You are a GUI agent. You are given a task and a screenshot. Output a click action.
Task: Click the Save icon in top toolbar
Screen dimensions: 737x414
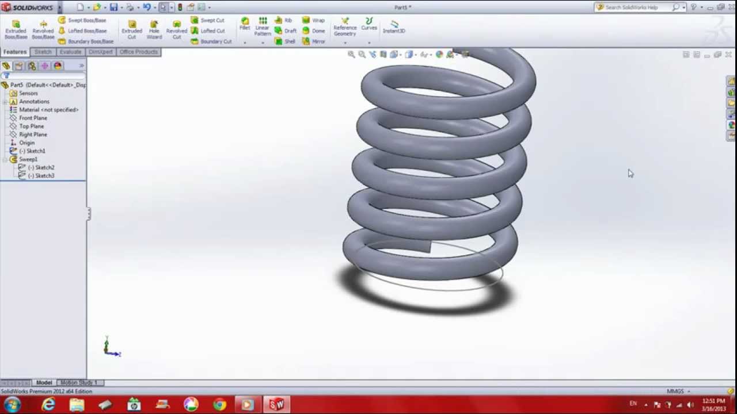point(113,7)
